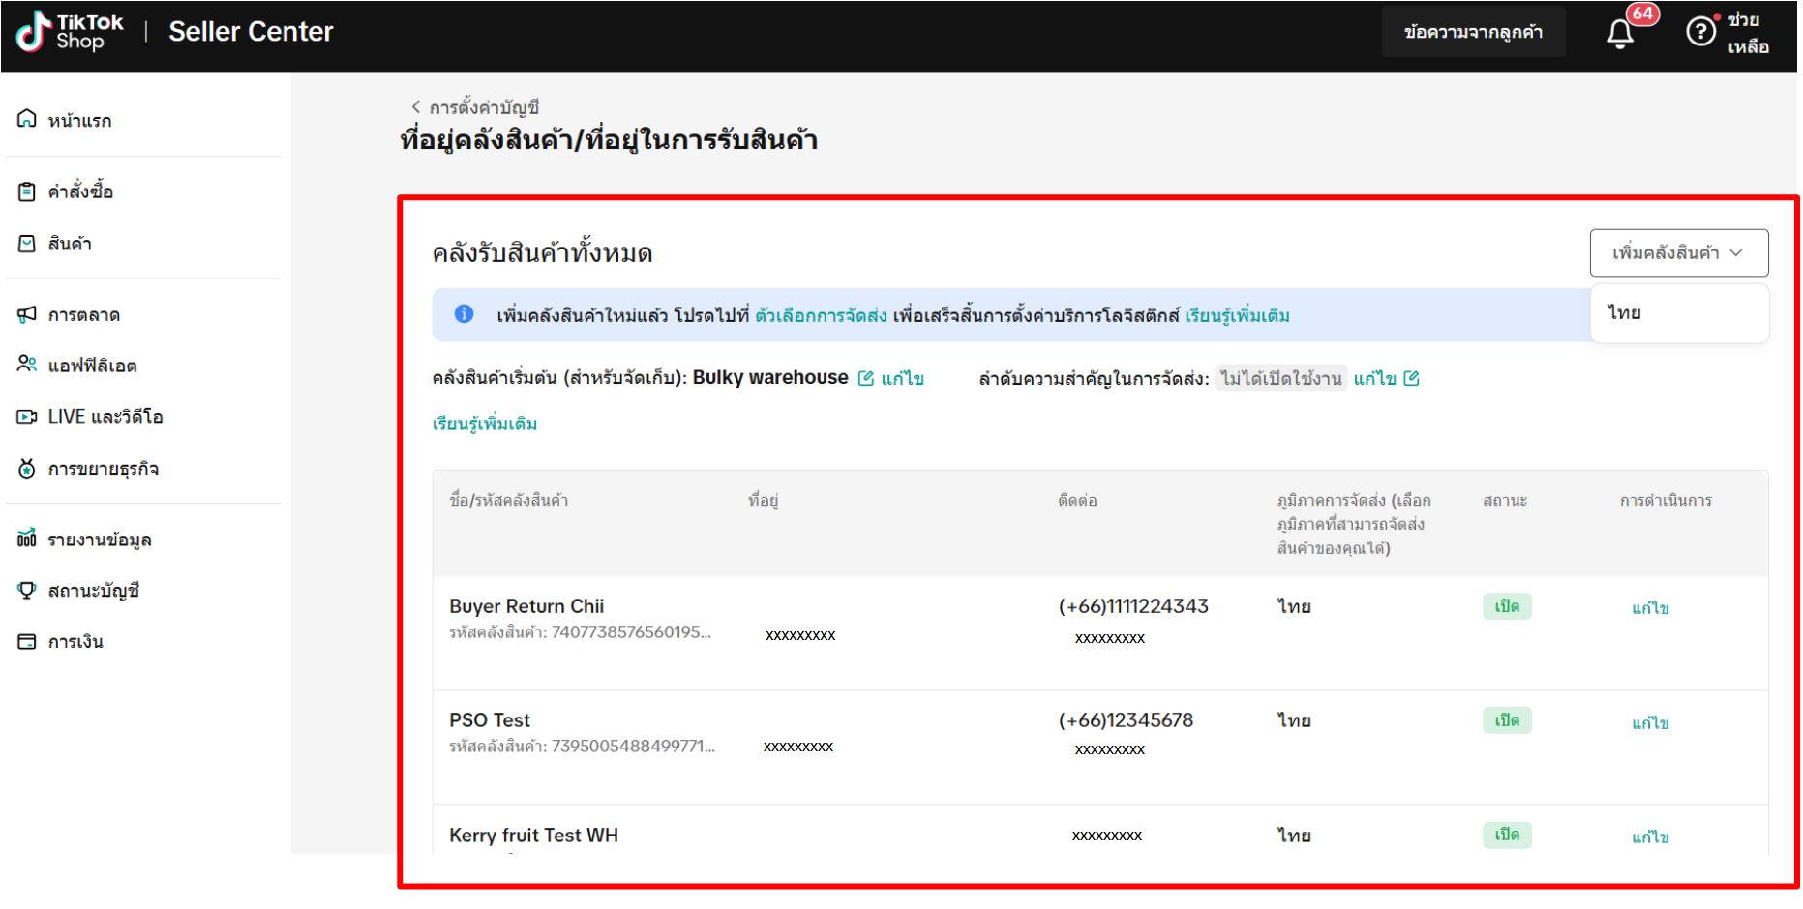Image resolution: width=1803 pixels, height=909 pixels.
Task: Expand the เพิ่มคลังสินค้า dropdown
Action: click(x=1678, y=252)
